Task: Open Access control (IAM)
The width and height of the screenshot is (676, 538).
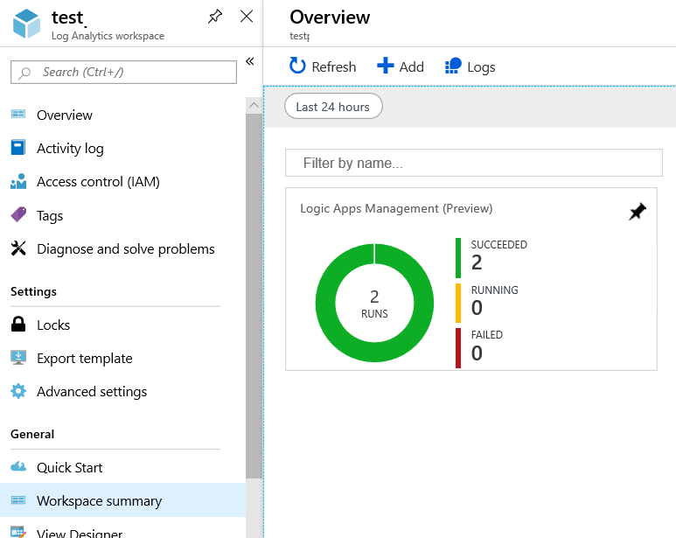Action: click(x=98, y=182)
